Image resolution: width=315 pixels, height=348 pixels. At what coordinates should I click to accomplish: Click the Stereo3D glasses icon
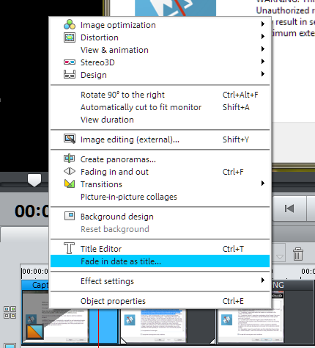click(70, 62)
